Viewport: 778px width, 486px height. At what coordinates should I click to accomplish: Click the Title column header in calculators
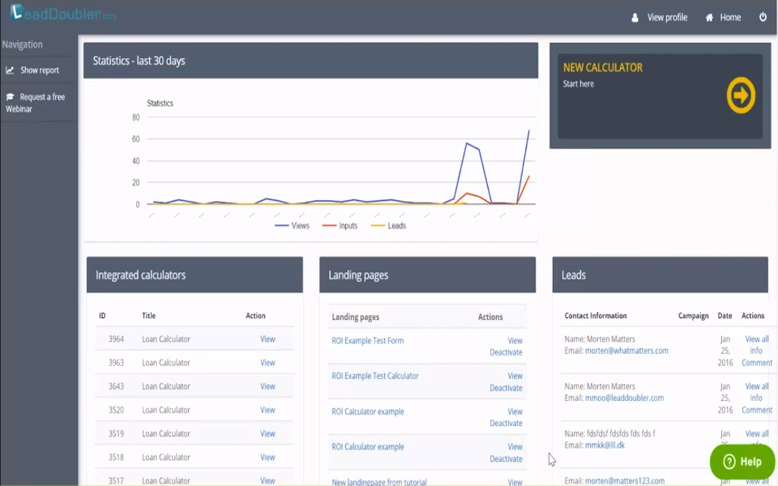(x=149, y=316)
